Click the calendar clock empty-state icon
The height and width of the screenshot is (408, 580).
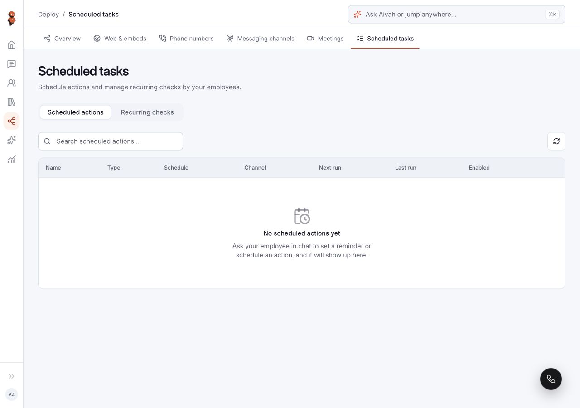302,216
